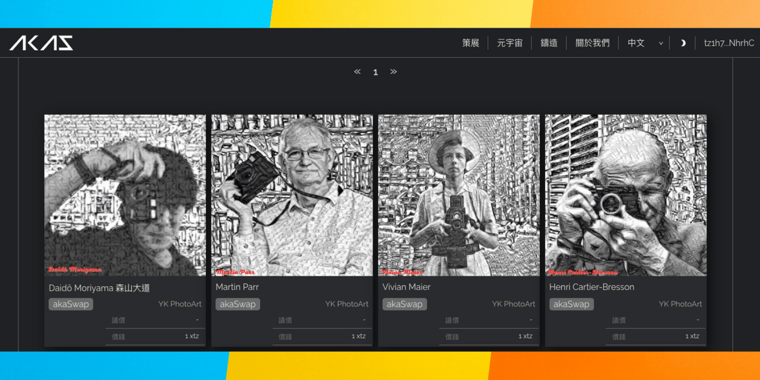
Task: Click 議價 label on Vivian Maier card
Action: click(x=452, y=320)
